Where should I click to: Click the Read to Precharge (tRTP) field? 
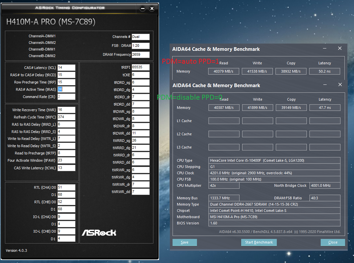pos(66,153)
